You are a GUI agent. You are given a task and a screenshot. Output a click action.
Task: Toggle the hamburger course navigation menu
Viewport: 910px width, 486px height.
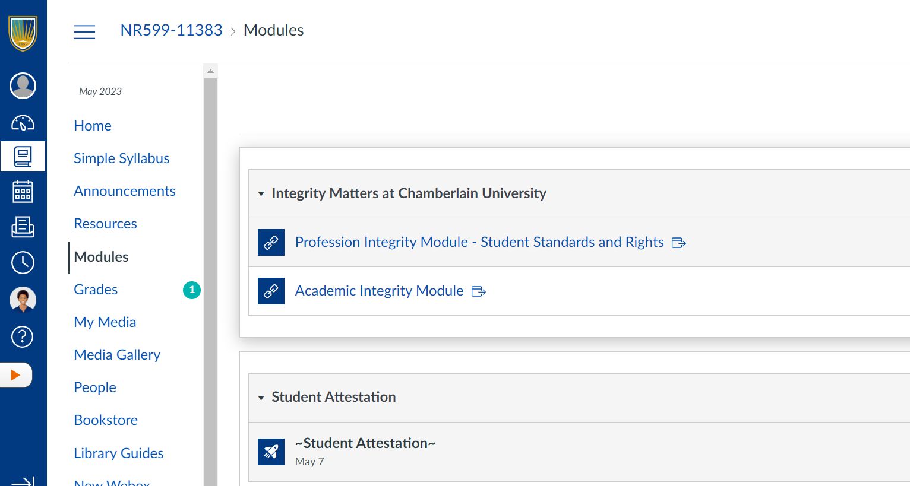click(84, 31)
